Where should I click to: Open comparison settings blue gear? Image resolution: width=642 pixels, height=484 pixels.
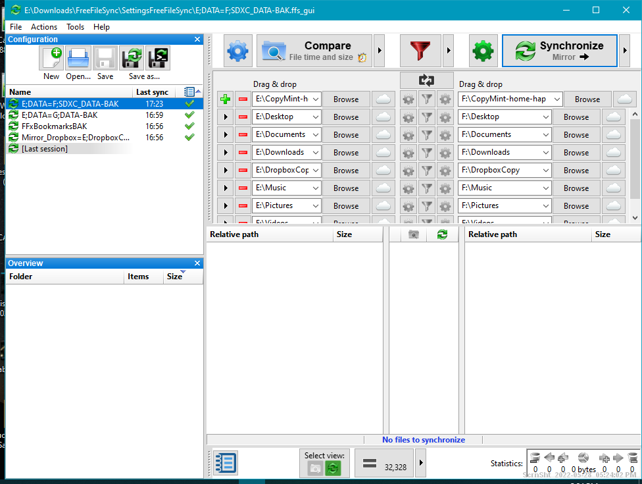pos(238,51)
